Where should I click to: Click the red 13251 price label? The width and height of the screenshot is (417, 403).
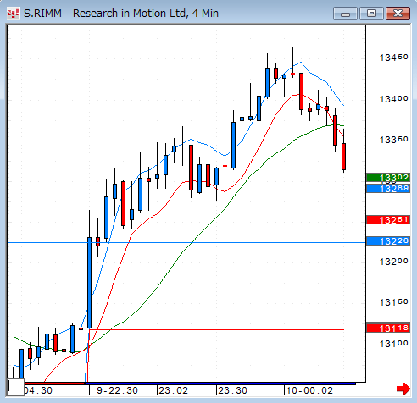pos(388,220)
